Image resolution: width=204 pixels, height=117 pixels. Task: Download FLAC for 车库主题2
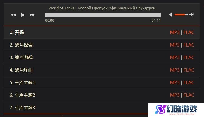pos(189,95)
